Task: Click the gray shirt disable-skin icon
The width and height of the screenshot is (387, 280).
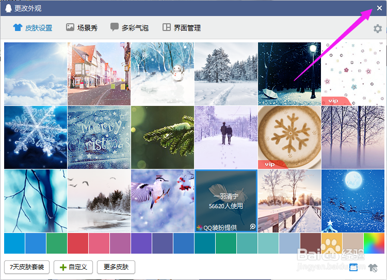Action: click(373, 268)
